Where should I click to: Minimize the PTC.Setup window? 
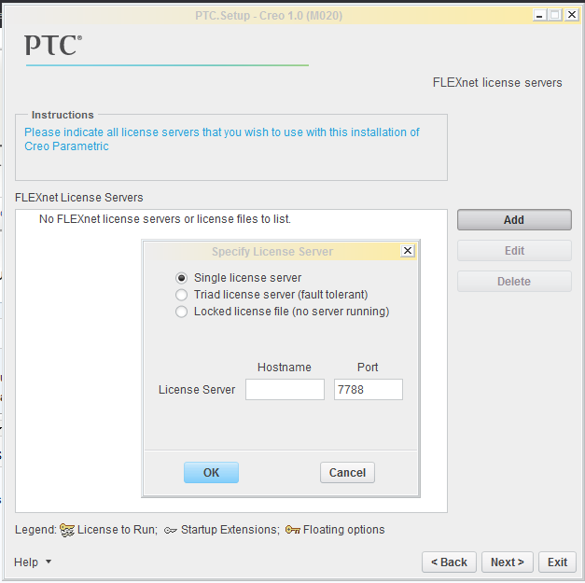pyautogui.click(x=539, y=15)
